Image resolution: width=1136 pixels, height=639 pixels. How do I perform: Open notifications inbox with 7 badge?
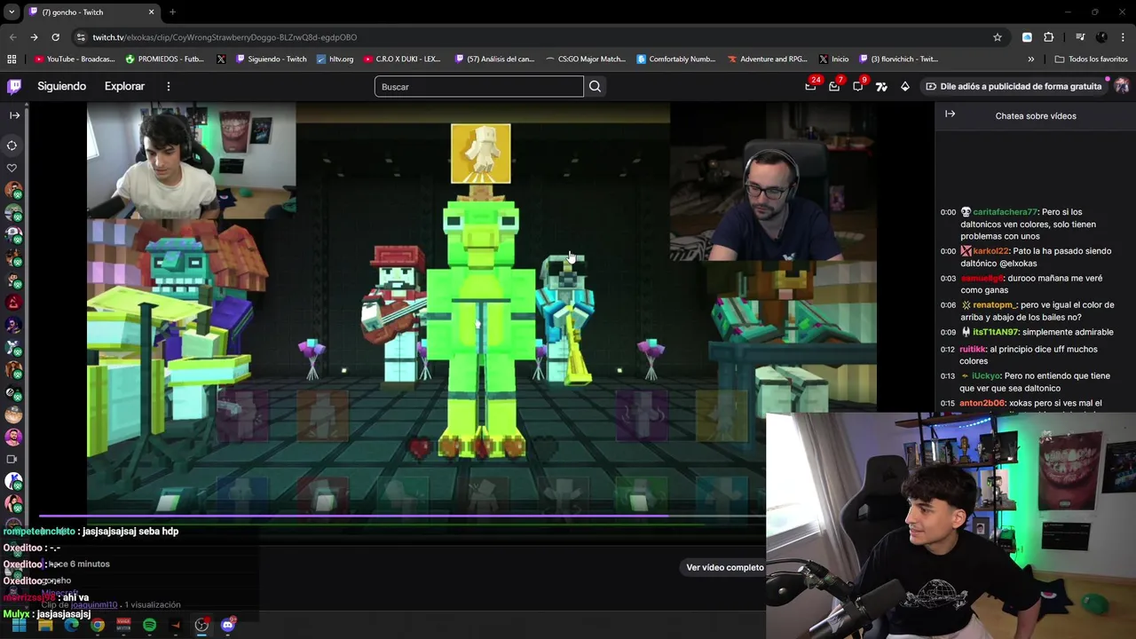(x=834, y=86)
